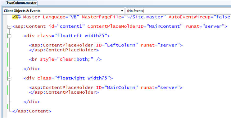Screen dimensions: 231x118
Task: Collapse the floatRight width75 div block
Action: 9,78
